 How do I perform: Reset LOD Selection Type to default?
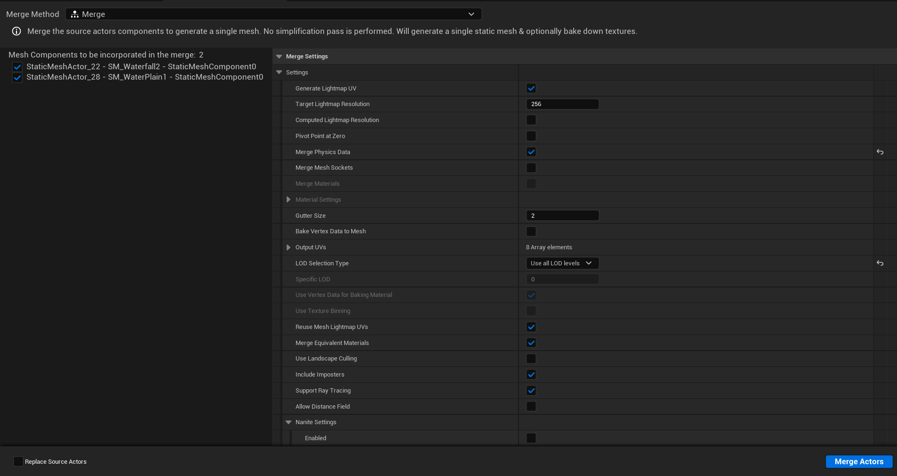(x=880, y=263)
